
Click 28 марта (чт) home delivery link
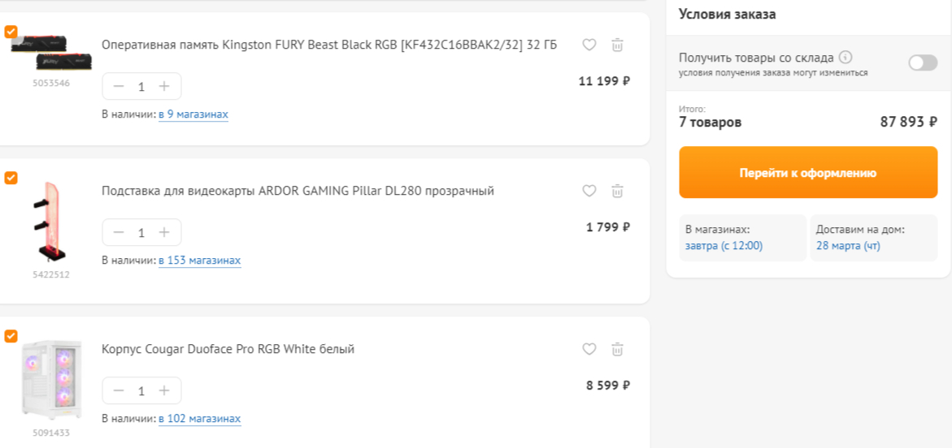tap(847, 246)
